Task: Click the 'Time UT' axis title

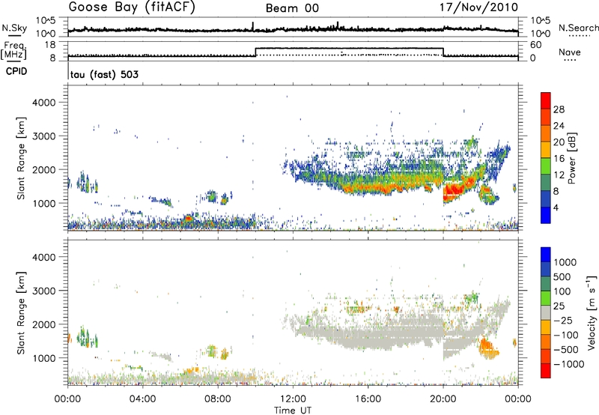Action: 293,411
